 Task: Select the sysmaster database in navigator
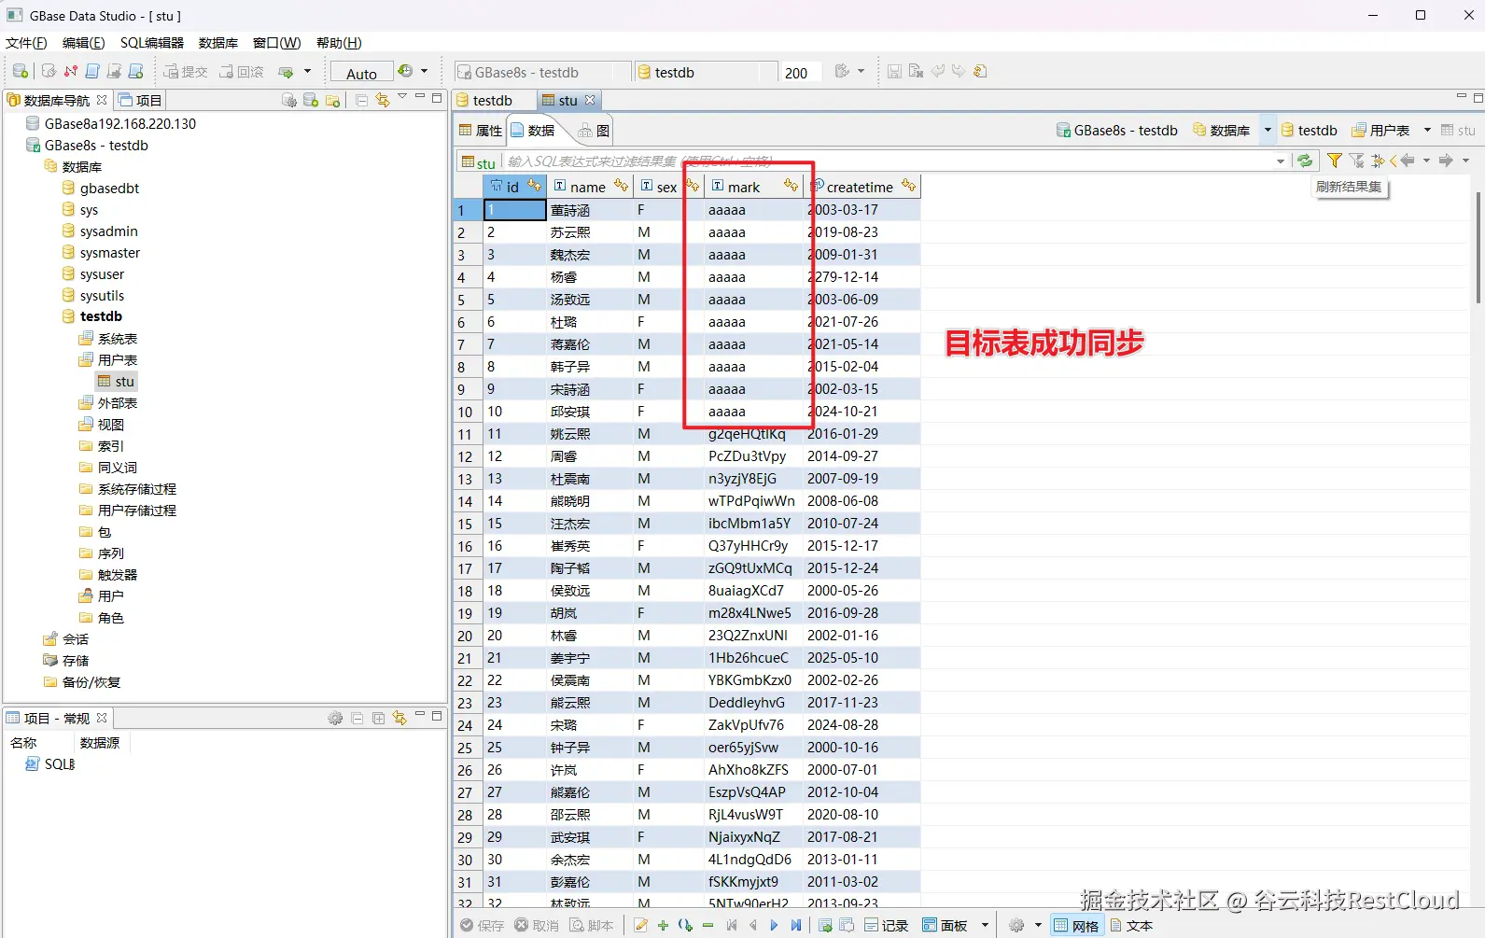[x=101, y=253]
